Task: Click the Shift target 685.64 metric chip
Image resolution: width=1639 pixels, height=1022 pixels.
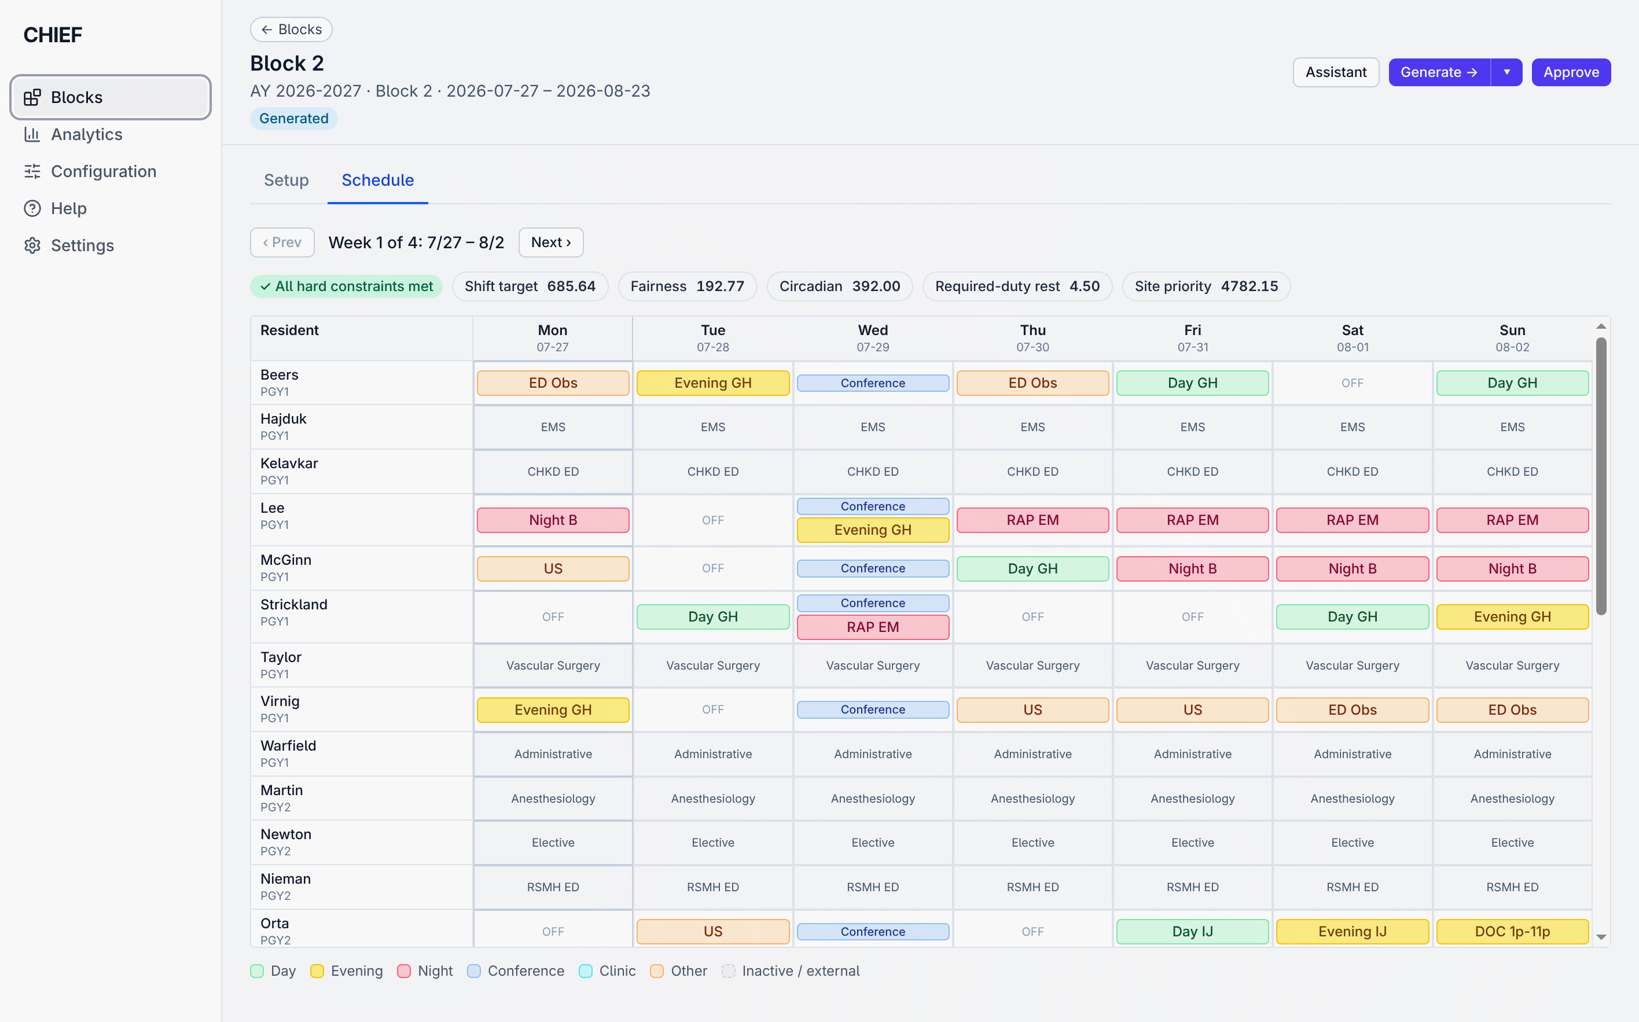Action: click(530, 286)
